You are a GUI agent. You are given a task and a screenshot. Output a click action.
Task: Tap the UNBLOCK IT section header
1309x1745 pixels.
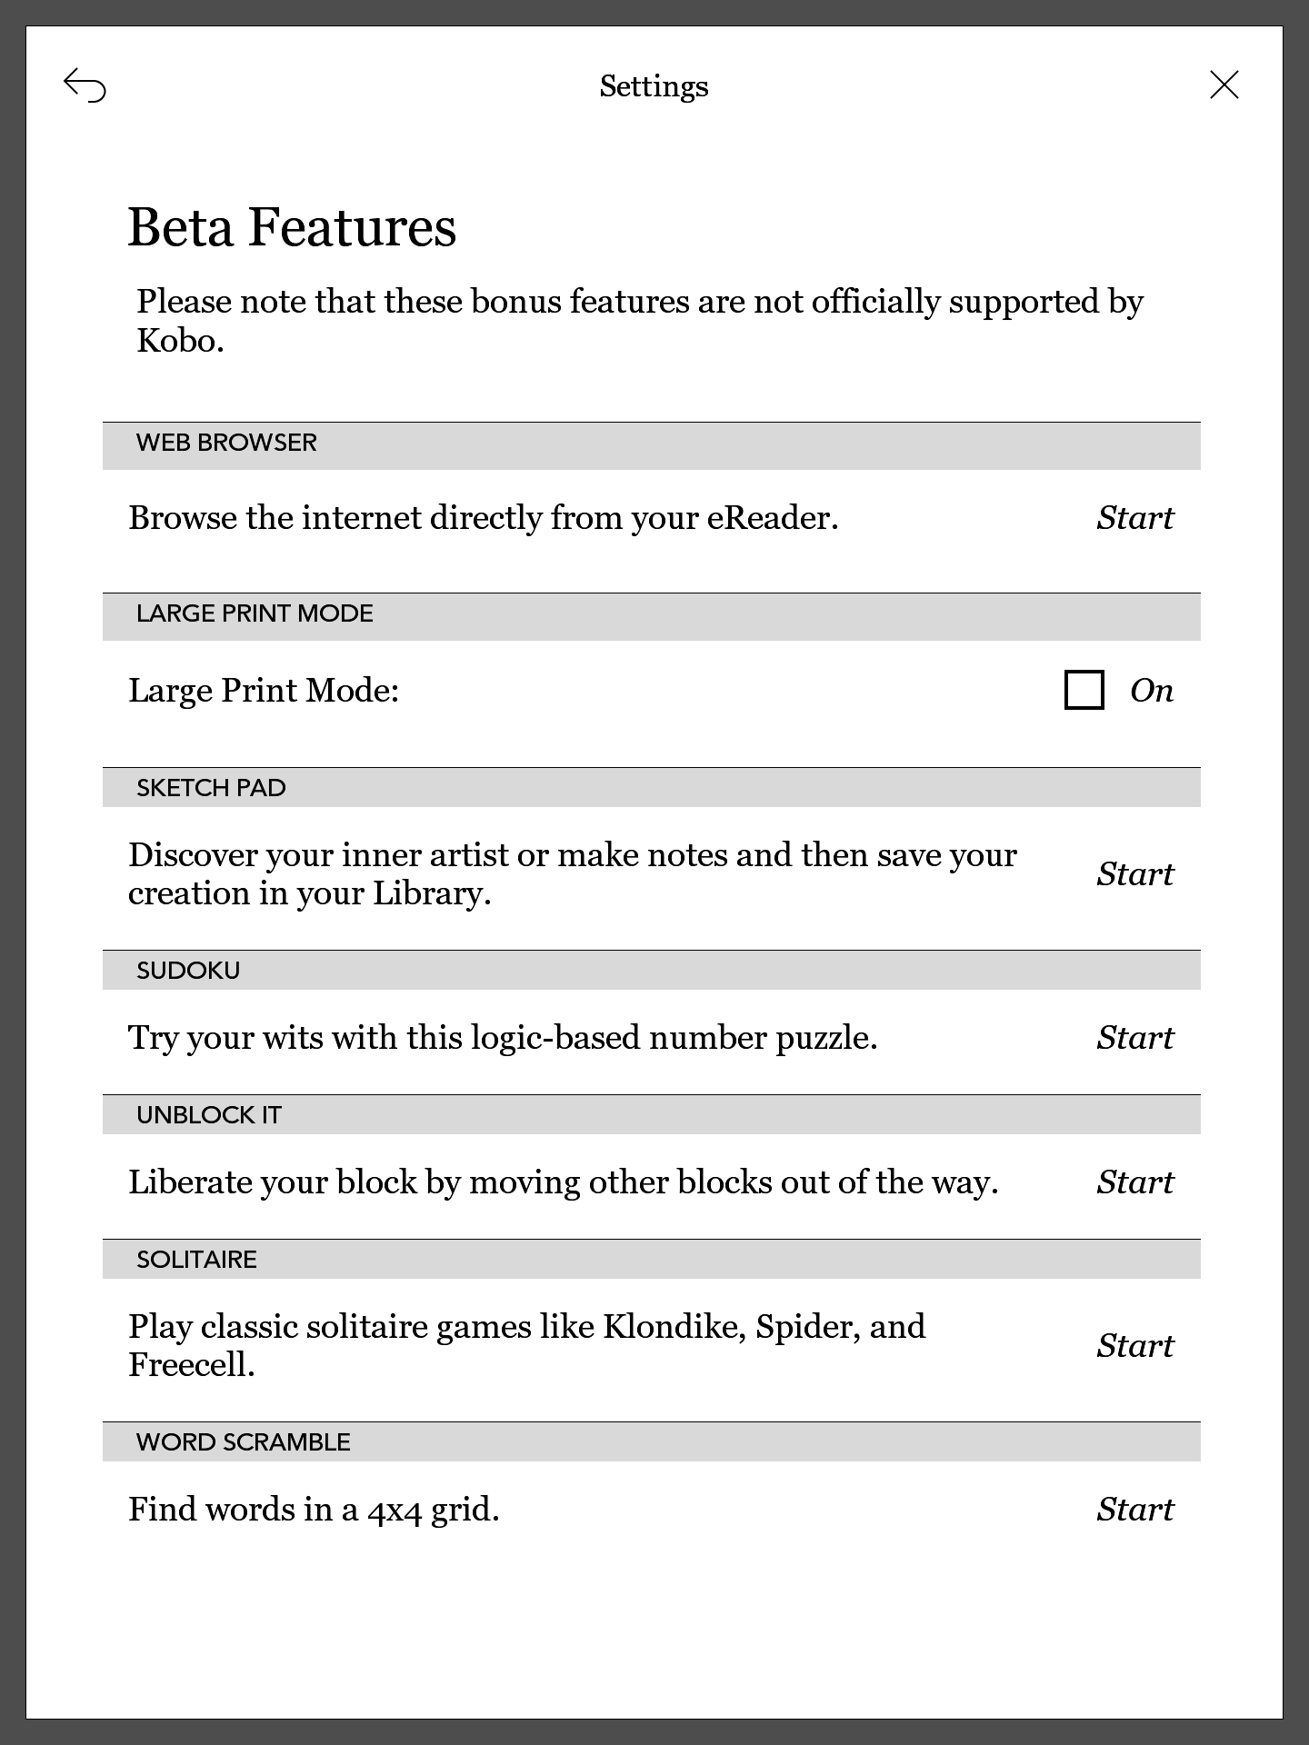(209, 1115)
